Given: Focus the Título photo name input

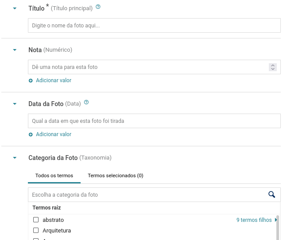Looking at the screenshot, I should (154, 25).
